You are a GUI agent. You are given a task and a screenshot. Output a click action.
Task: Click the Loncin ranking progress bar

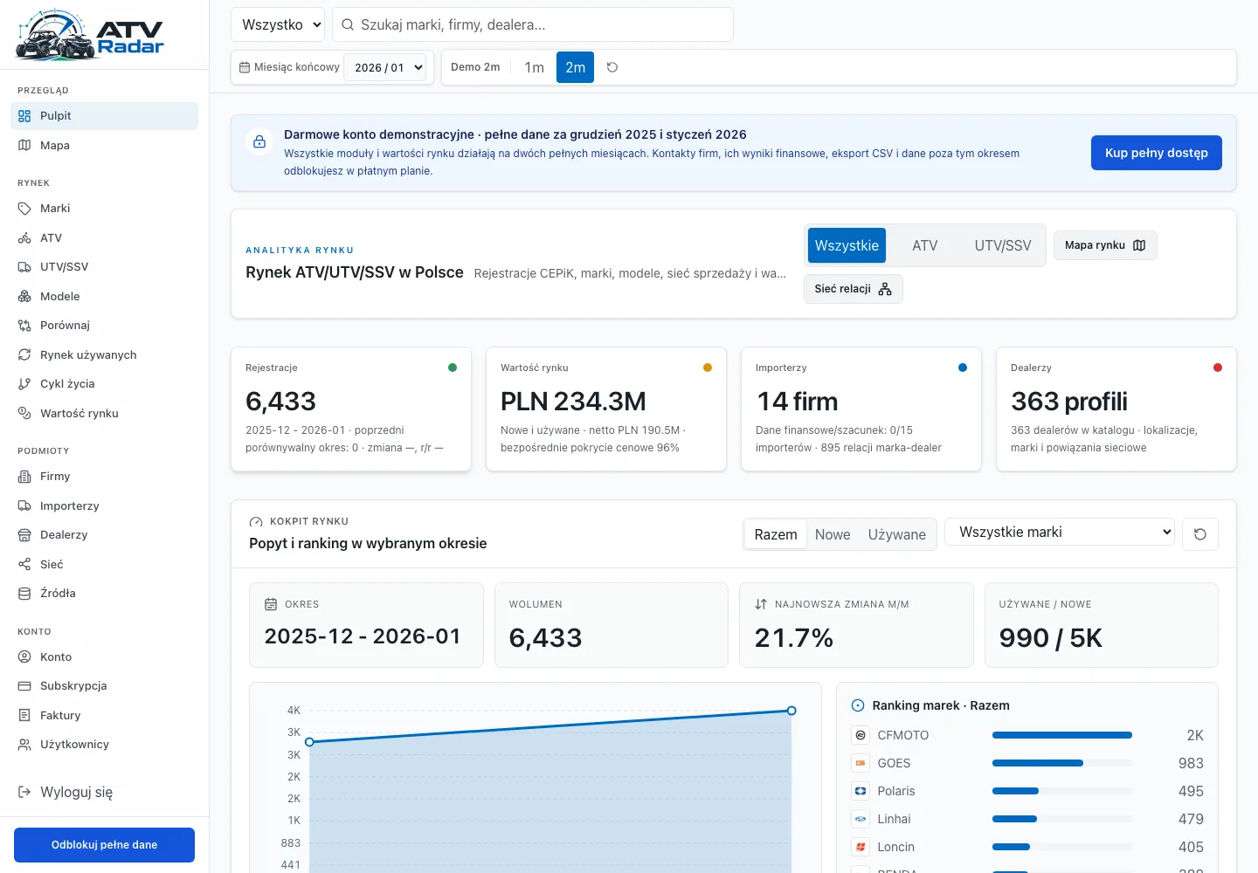pos(1062,847)
